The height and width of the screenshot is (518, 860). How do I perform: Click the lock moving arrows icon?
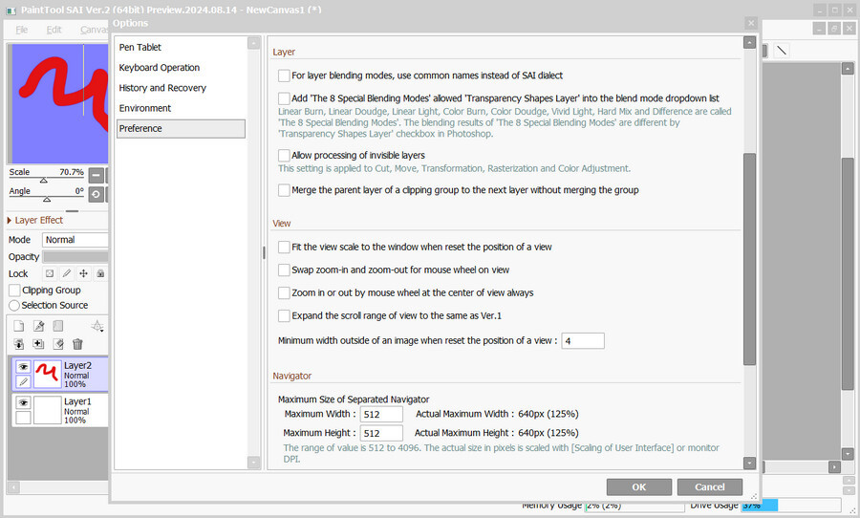pyautogui.click(x=83, y=273)
